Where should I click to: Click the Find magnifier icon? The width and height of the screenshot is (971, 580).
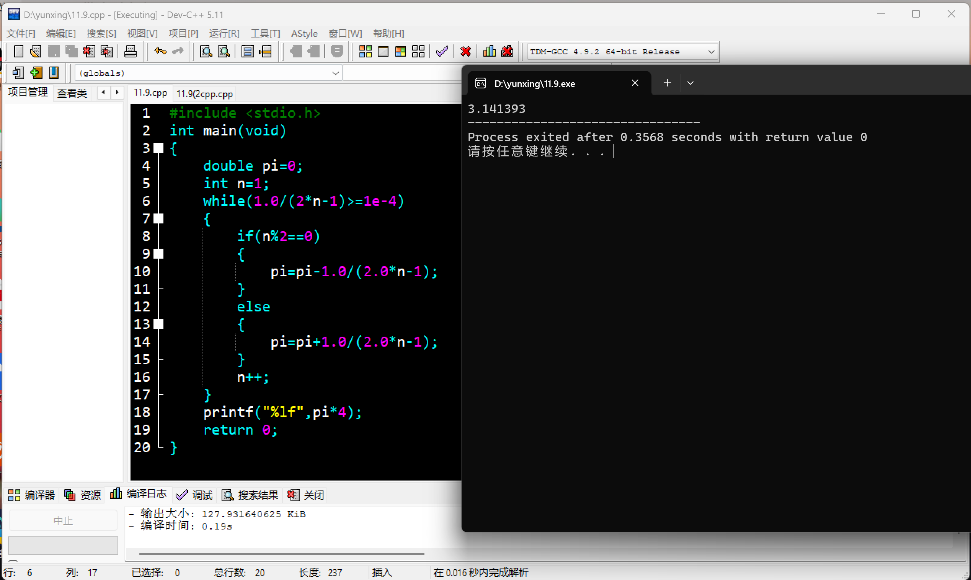point(206,51)
